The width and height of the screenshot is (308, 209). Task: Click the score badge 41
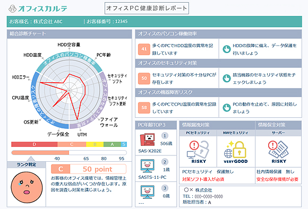144,49
